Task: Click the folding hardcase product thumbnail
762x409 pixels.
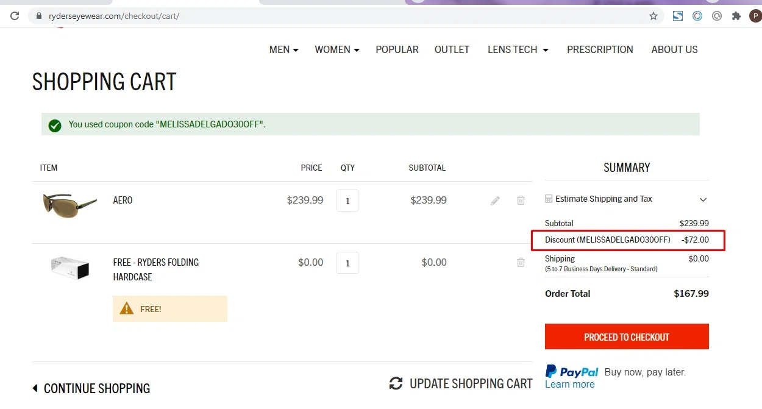Action: [70, 268]
